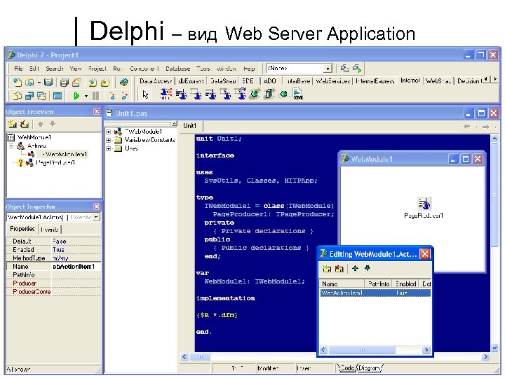This screenshot has width=505, height=378.
Task: Click Move Up arrow in Editing Actions dialog
Action: tap(355, 268)
